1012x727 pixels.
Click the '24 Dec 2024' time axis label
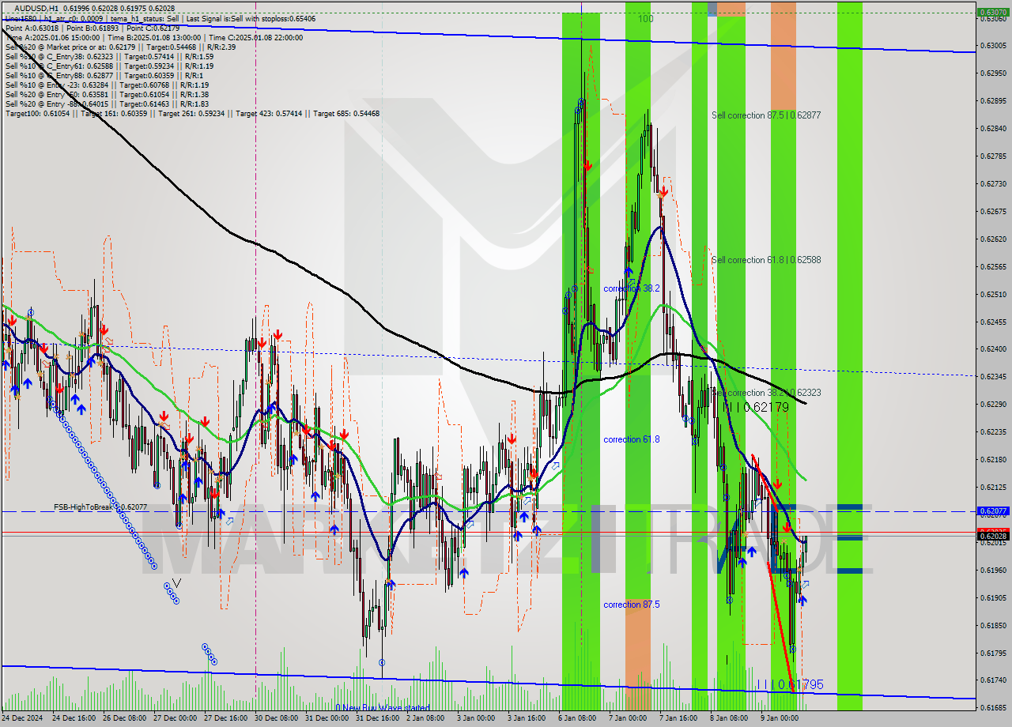point(24,718)
